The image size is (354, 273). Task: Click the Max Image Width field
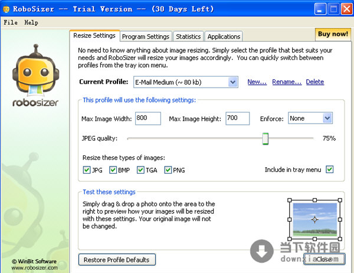pyautogui.click(x=148, y=118)
